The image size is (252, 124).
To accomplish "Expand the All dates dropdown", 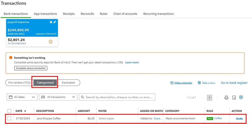I will click(x=22, y=97).
